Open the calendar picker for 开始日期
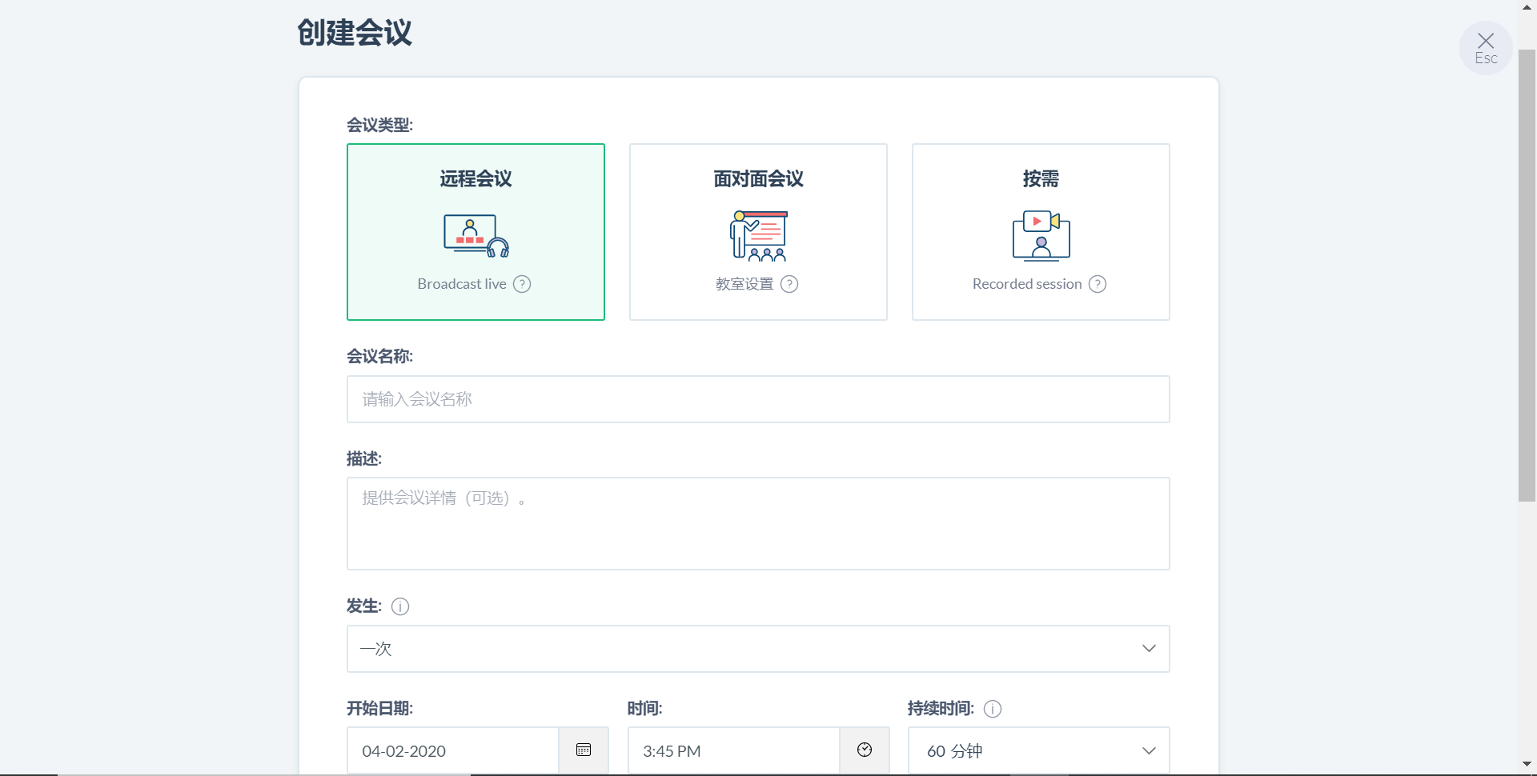The width and height of the screenshot is (1537, 776). (583, 750)
